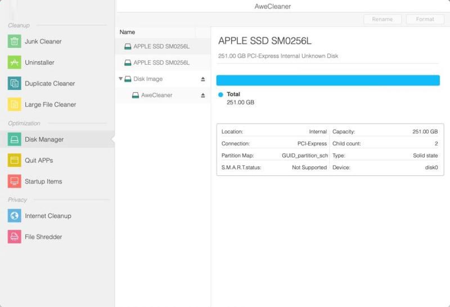Click the 'GUID_partition_sch' value
This screenshot has height=307, width=450.
305,156
